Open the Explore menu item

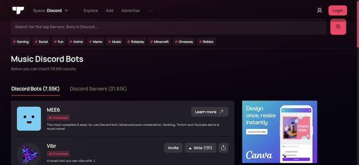[x=91, y=10]
